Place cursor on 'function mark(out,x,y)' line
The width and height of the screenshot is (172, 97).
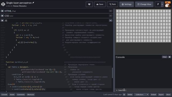17,62
